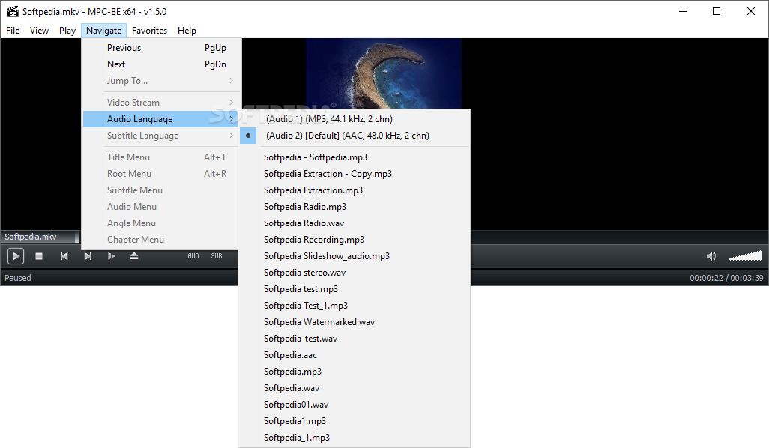Image resolution: width=769 pixels, height=448 pixels.
Task: Choose Softpedia_1.mp3
Action: 354,438
